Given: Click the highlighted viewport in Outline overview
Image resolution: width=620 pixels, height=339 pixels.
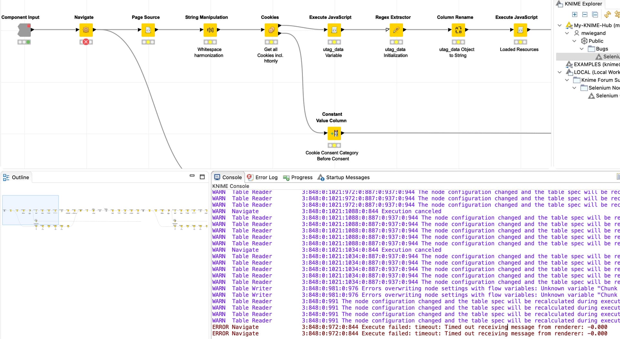Looking at the screenshot, I should tap(30, 210).
